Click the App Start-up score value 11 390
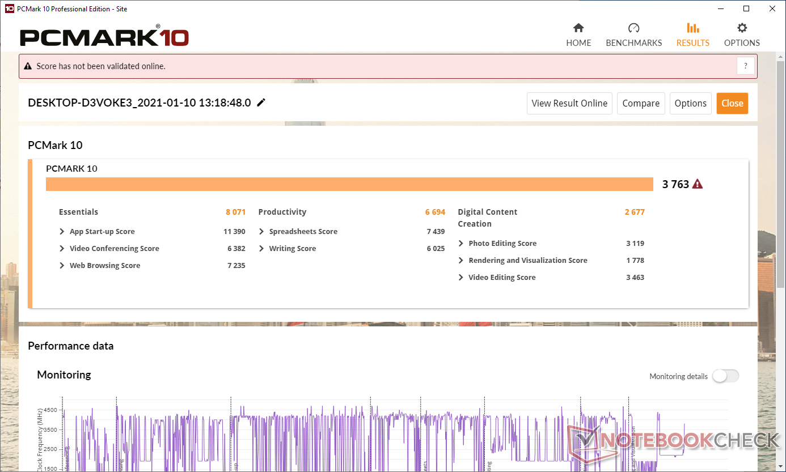 (x=234, y=232)
